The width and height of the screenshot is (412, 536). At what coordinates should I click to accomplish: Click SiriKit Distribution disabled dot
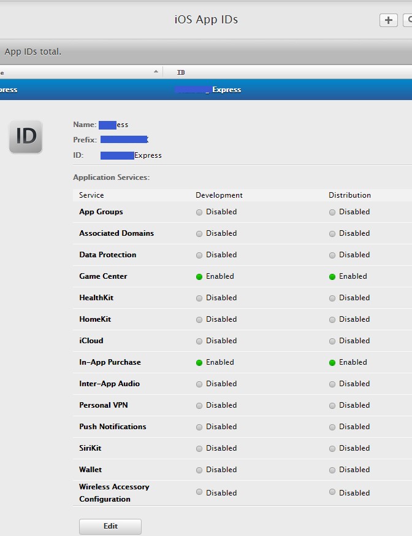332,449
